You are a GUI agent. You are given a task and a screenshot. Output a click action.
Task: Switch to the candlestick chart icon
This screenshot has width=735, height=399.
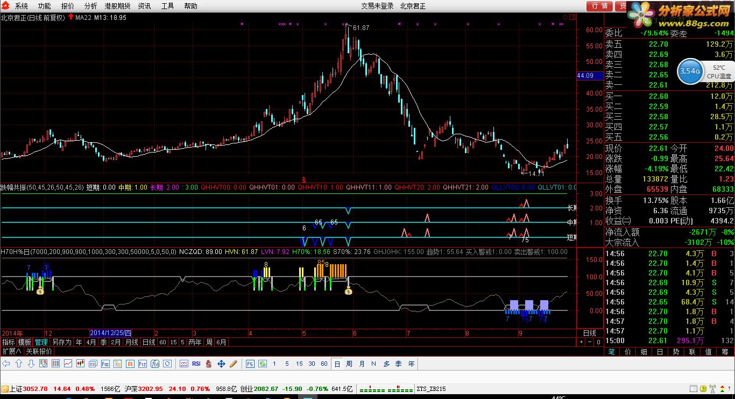click(81, 364)
